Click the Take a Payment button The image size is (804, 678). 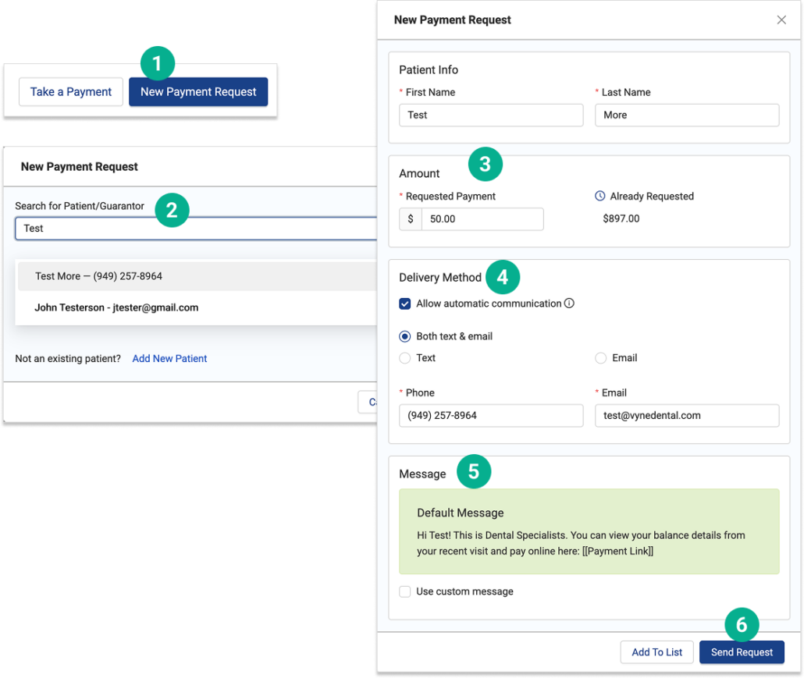(x=71, y=92)
